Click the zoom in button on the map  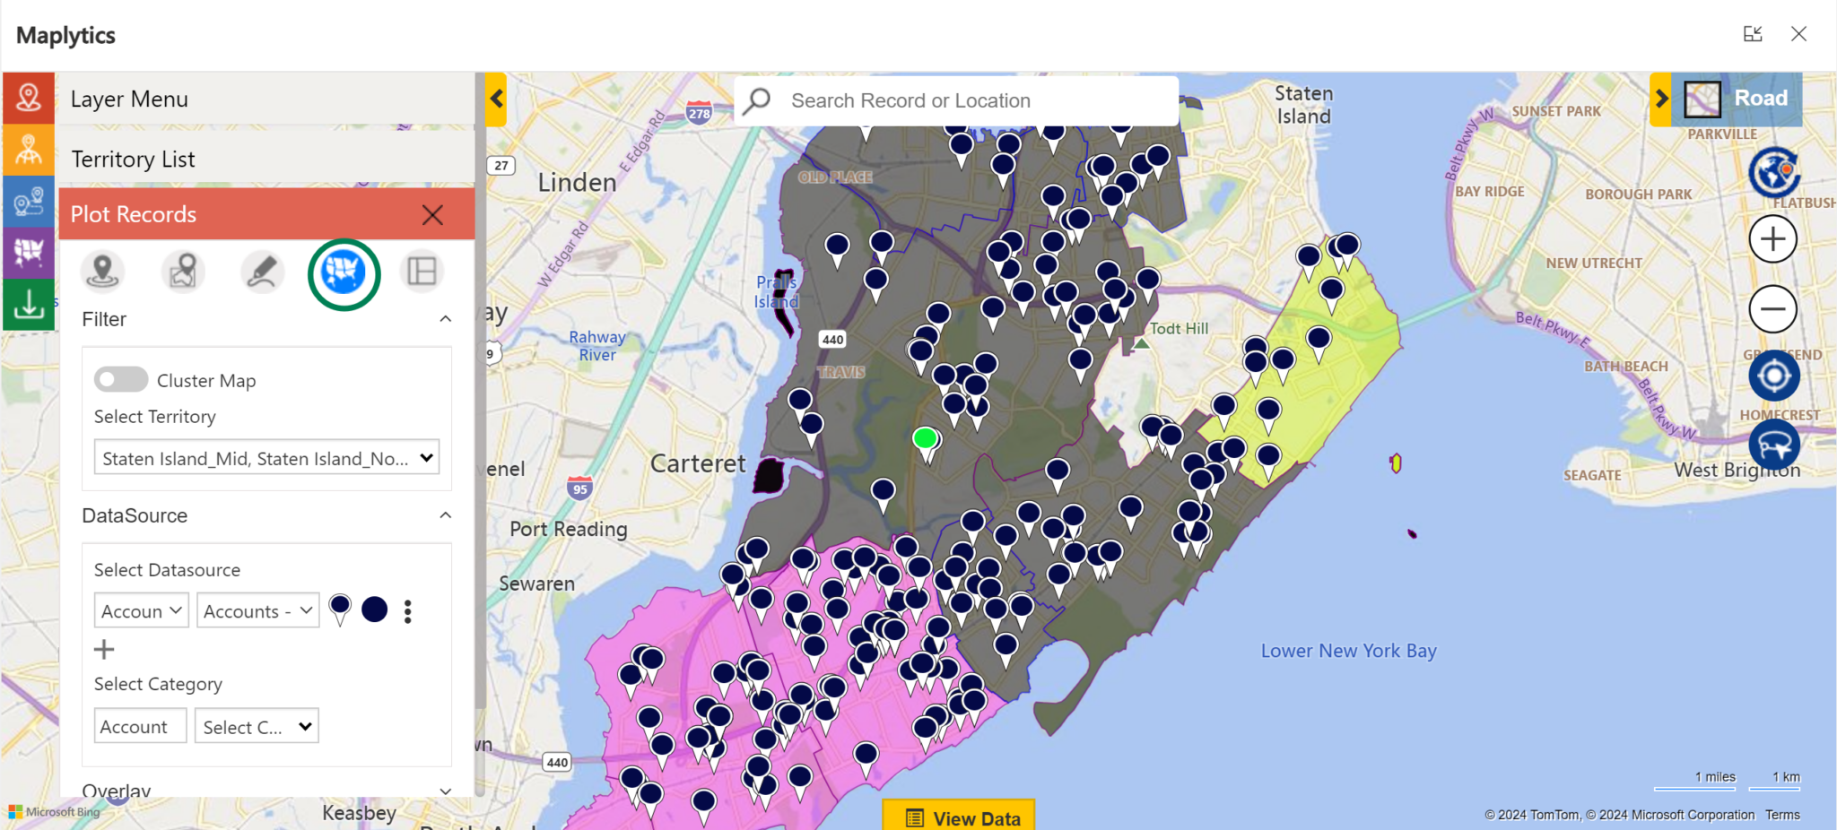[1772, 238]
